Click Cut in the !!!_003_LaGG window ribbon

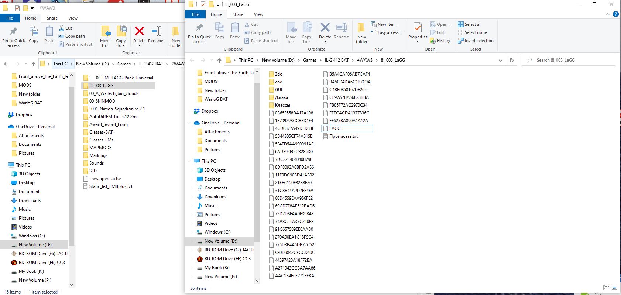251,24
